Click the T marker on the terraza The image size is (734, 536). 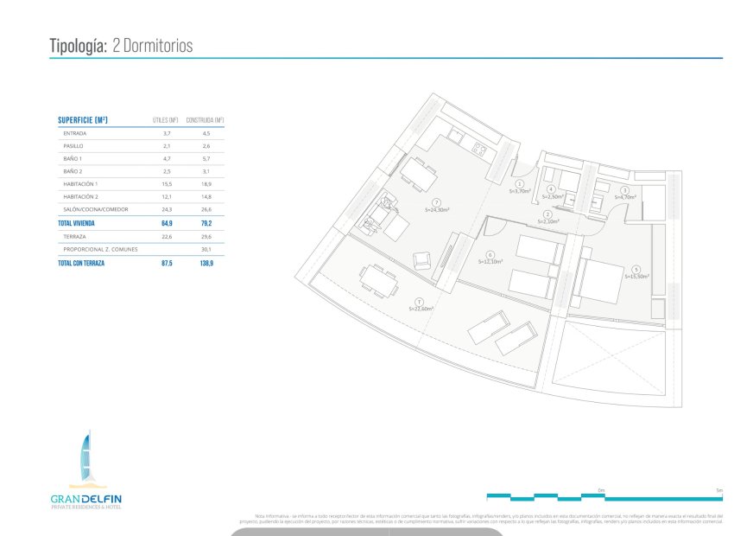(x=419, y=301)
